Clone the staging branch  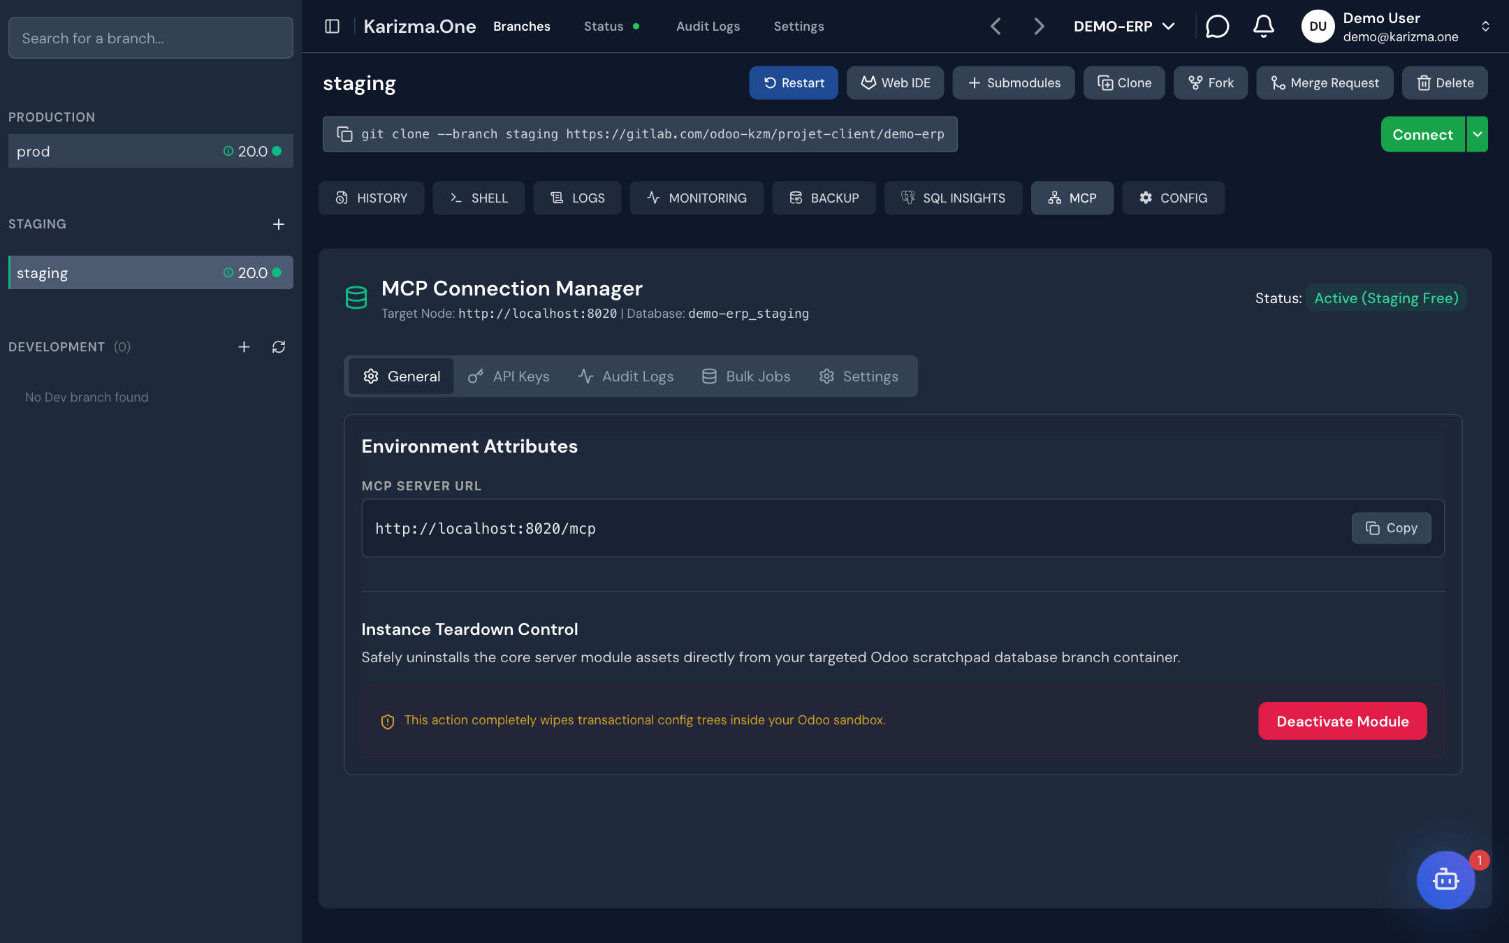[x=1124, y=83]
